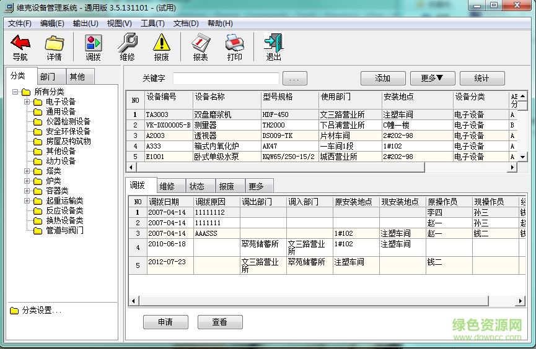
Task: Click the 添加 button
Action: pos(383,79)
